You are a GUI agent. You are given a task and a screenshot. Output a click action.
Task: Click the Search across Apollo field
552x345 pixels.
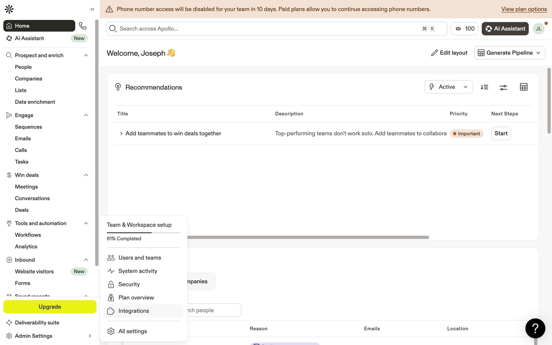pyautogui.click(x=216, y=28)
